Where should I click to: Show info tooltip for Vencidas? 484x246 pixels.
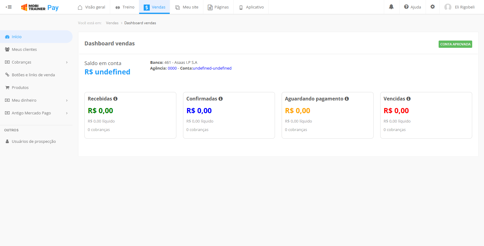click(x=408, y=99)
